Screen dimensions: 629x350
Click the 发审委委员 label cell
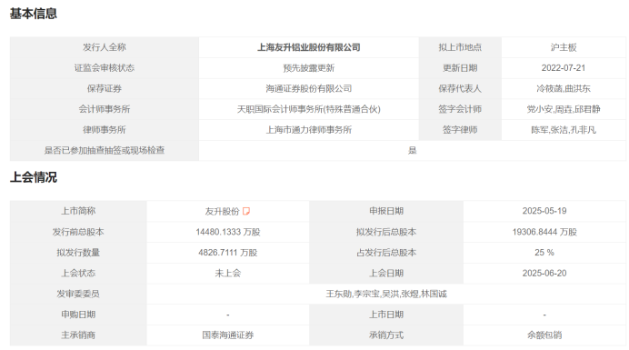click(78, 294)
